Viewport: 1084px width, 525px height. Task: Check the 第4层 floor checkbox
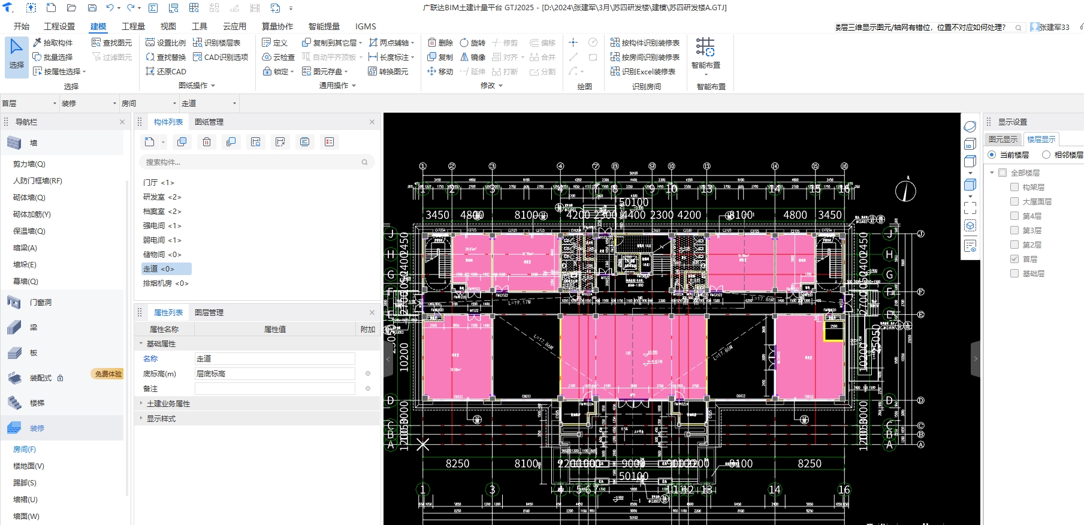[x=1014, y=216]
